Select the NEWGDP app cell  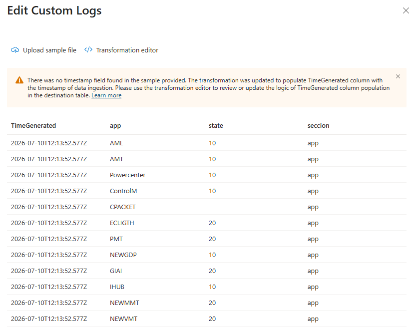click(123, 255)
